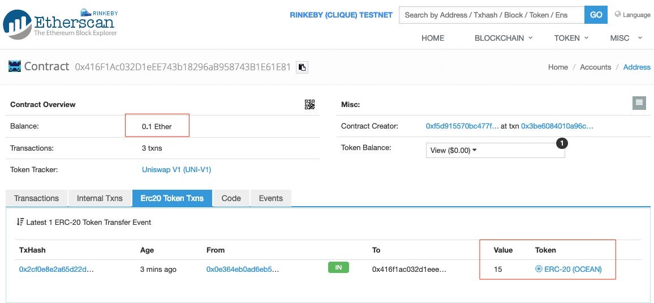This screenshot has height=303, width=654.
Task: Click the Value column header
Action: click(x=503, y=250)
